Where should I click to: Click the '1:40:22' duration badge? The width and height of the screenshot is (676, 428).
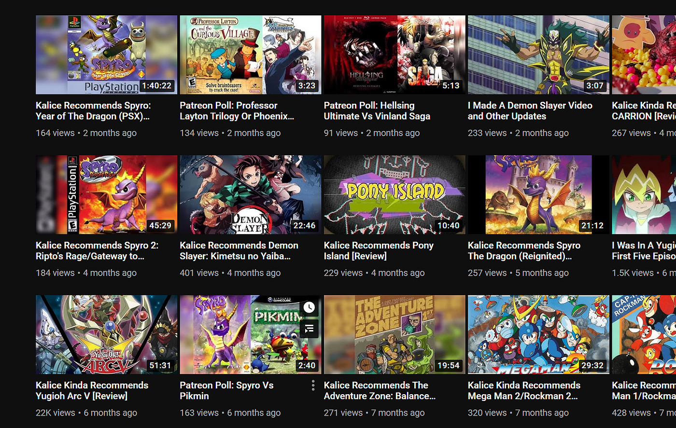click(157, 85)
